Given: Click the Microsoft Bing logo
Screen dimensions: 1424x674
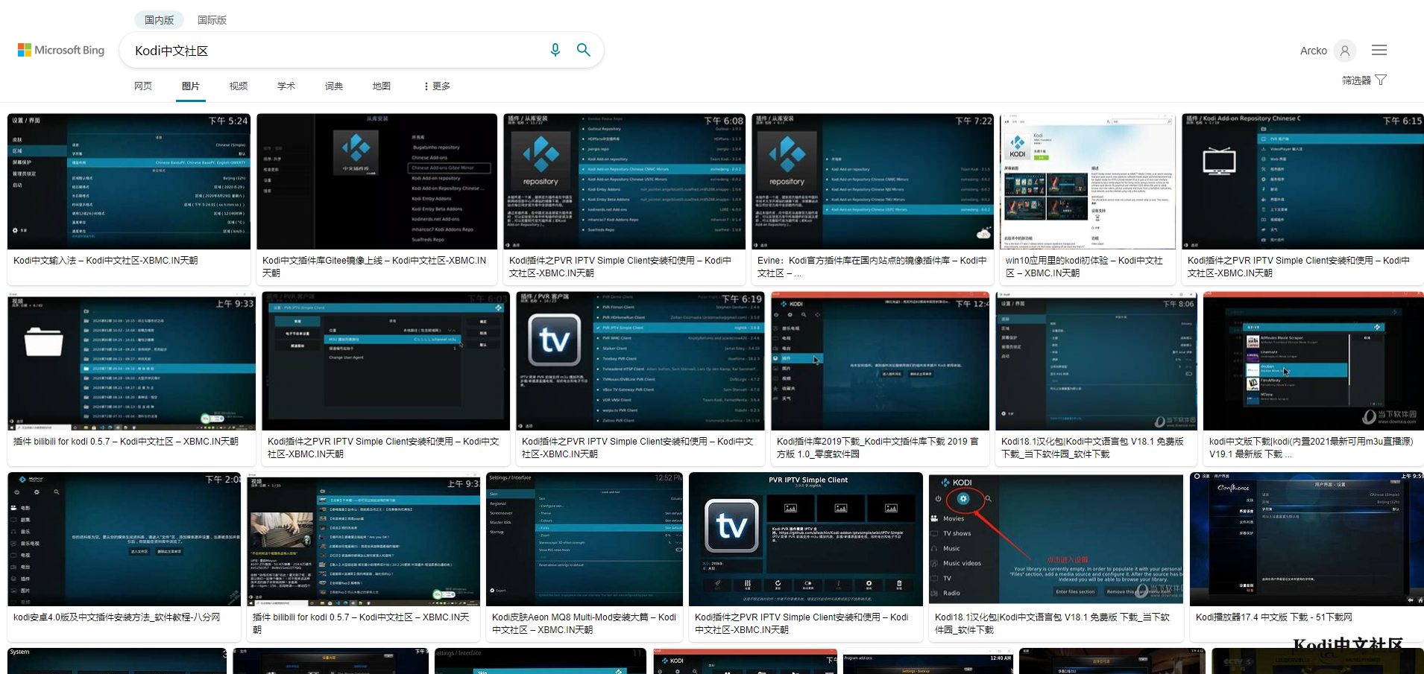Looking at the screenshot, I should 61,50.
